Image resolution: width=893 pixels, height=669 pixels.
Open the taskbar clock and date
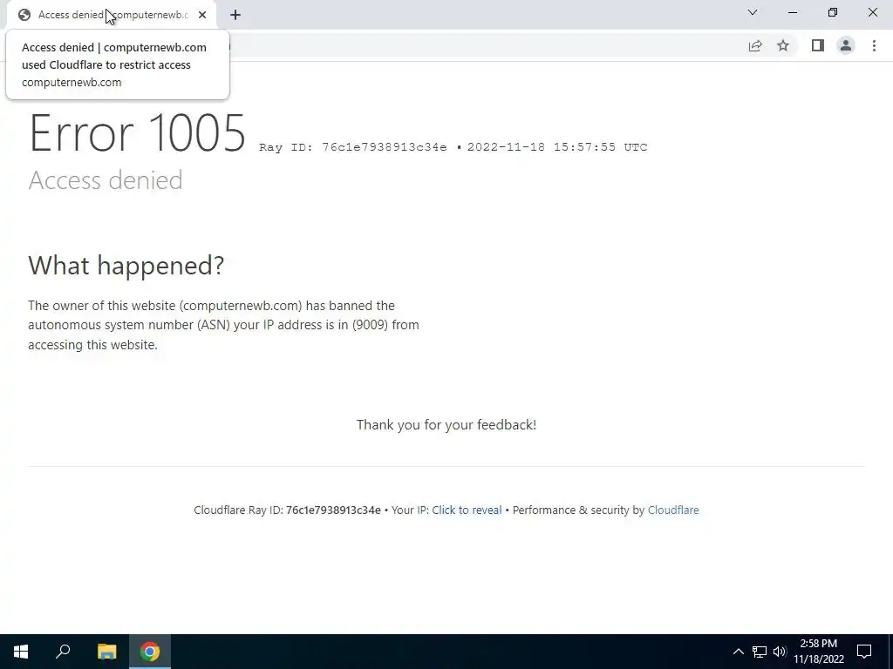pos(819,652)
